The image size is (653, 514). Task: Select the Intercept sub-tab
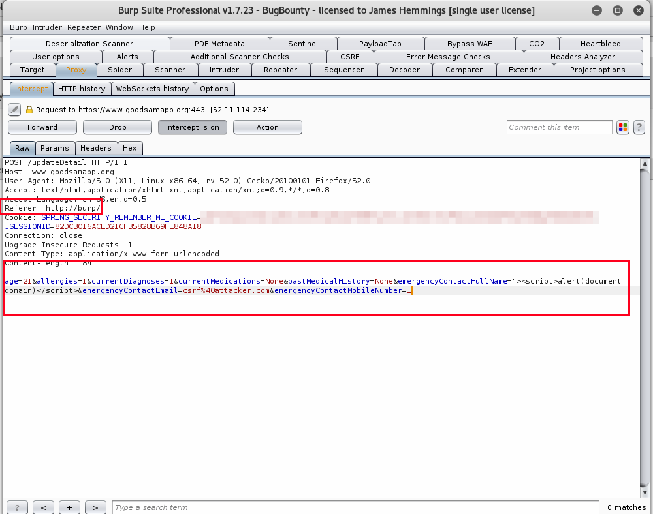tap(31, 89)
